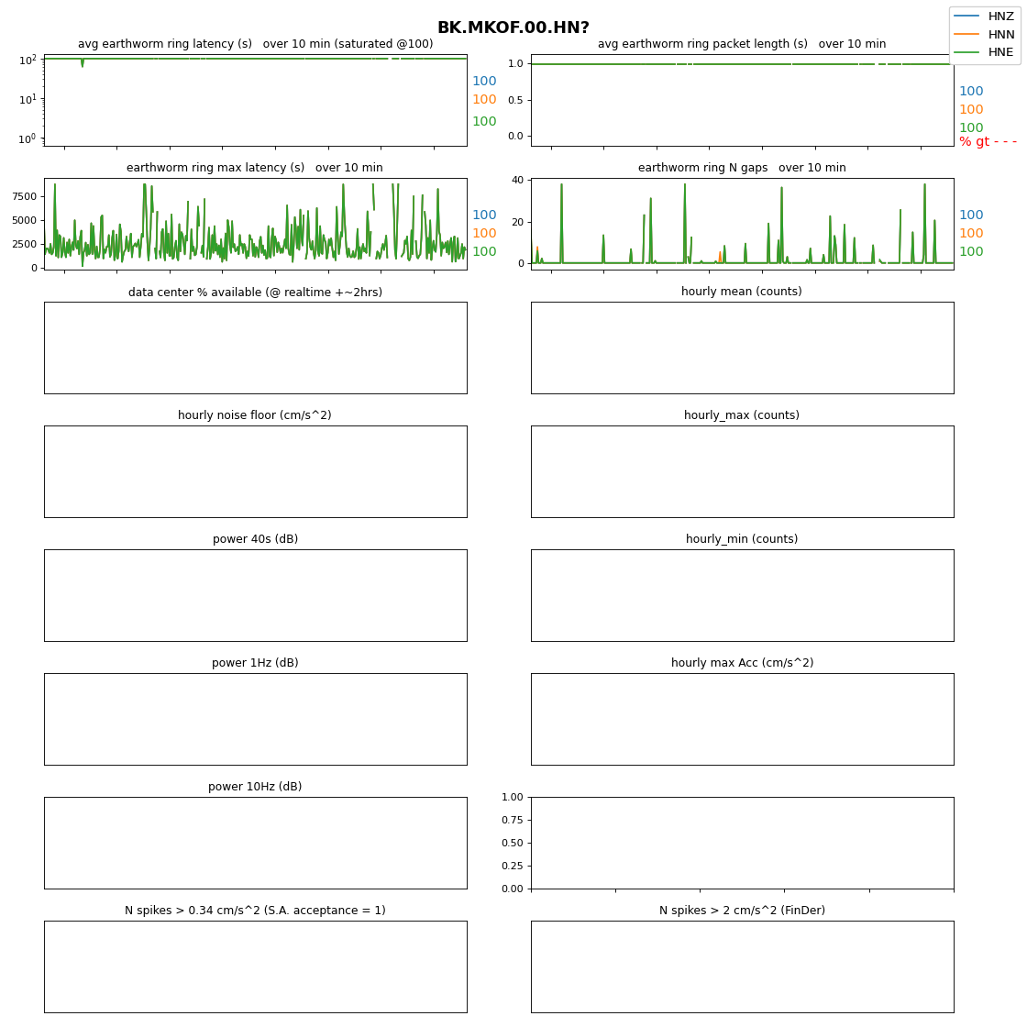This screenshot has width=1027, height=1027.
Task: Click the green 100 beside the max latency plot
Action: (x=485, y=251)
